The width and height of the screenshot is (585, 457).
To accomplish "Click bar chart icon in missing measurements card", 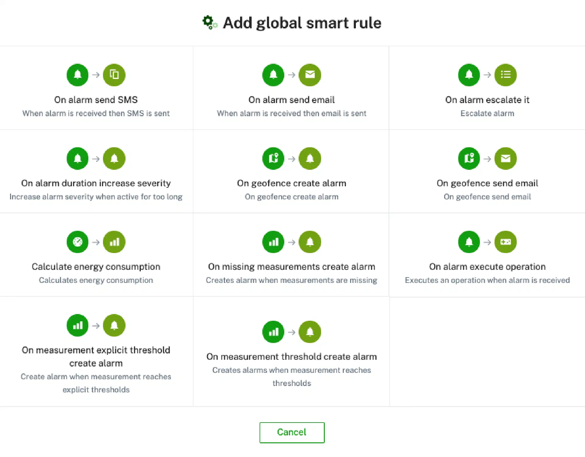I will click(273, 242).
